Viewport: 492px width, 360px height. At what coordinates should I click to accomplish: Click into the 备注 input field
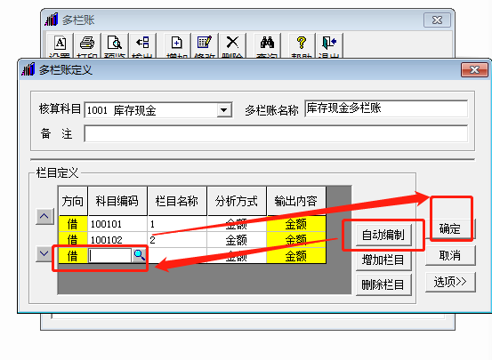pyautogui.click(x=276, y=134)
